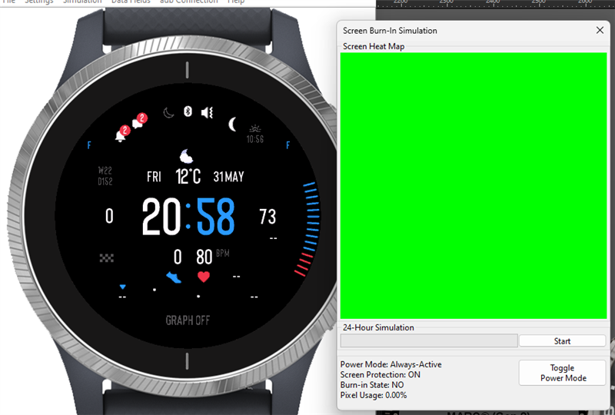Click the W22 week number text

click(105, 171)
